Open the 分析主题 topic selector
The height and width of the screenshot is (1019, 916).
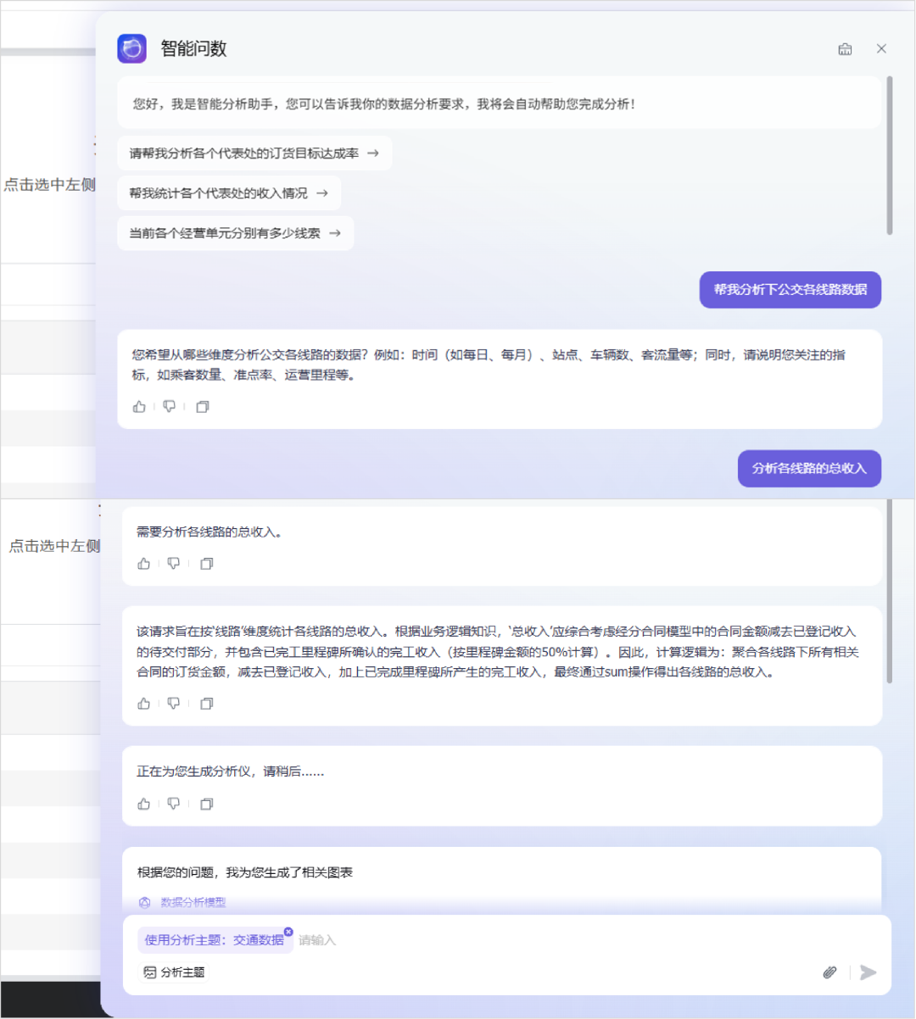click(172, 972)
